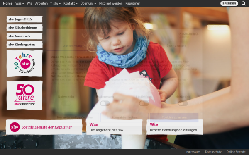
Task: Switch to the Über Cookies tab
Action: click(176, 46)
